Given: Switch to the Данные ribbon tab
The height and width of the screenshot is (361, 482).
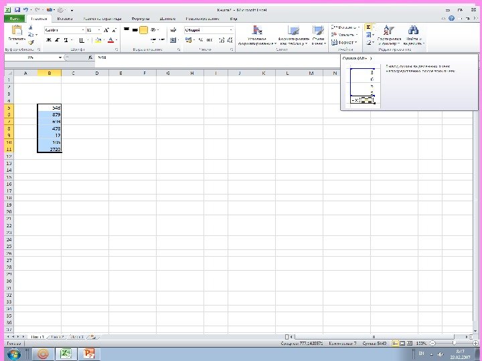Looking at the screenshot, I should [167, 19].
